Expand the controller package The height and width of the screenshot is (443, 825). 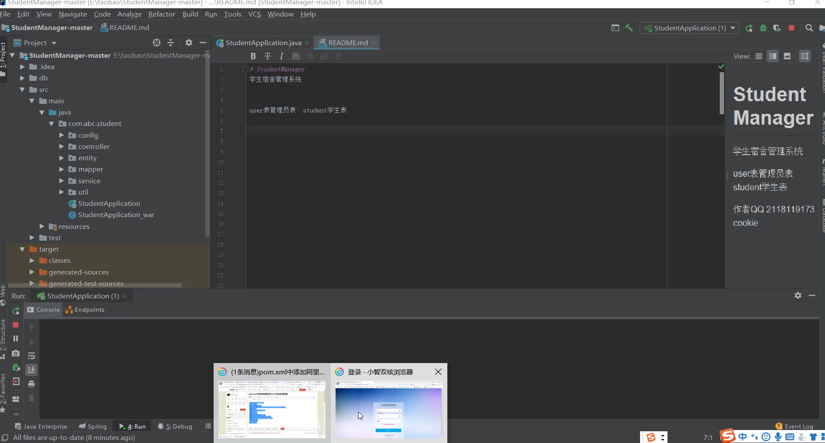pyautogui.click(x=61, y=147)
